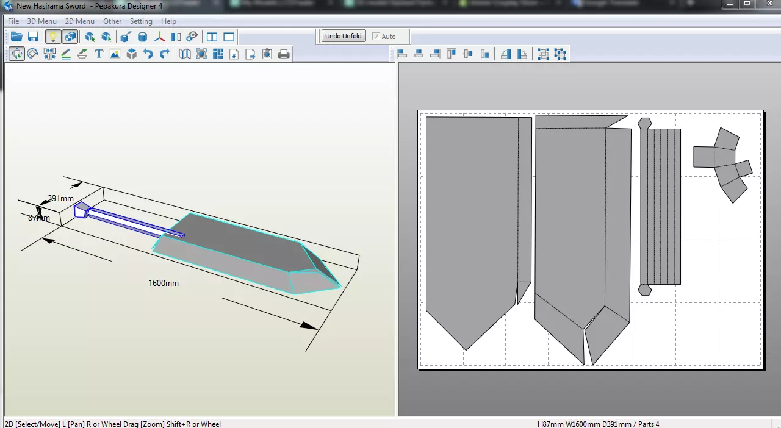This screenshot has width=781, height=428.
Task: Click the Undo Unfold button
Action: (x=344, y=36)
